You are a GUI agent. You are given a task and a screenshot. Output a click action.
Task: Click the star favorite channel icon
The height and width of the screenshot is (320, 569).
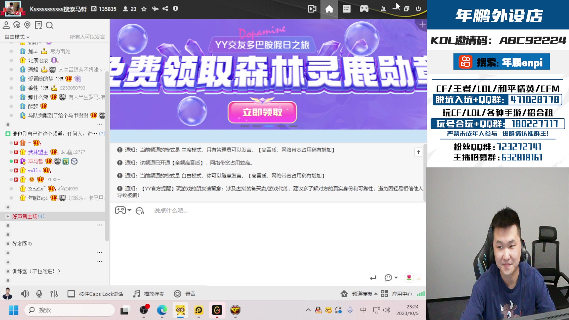[x=144, y=9]
